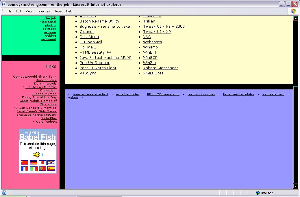Translate to Spanish via the Spain flag

[51, 169]
